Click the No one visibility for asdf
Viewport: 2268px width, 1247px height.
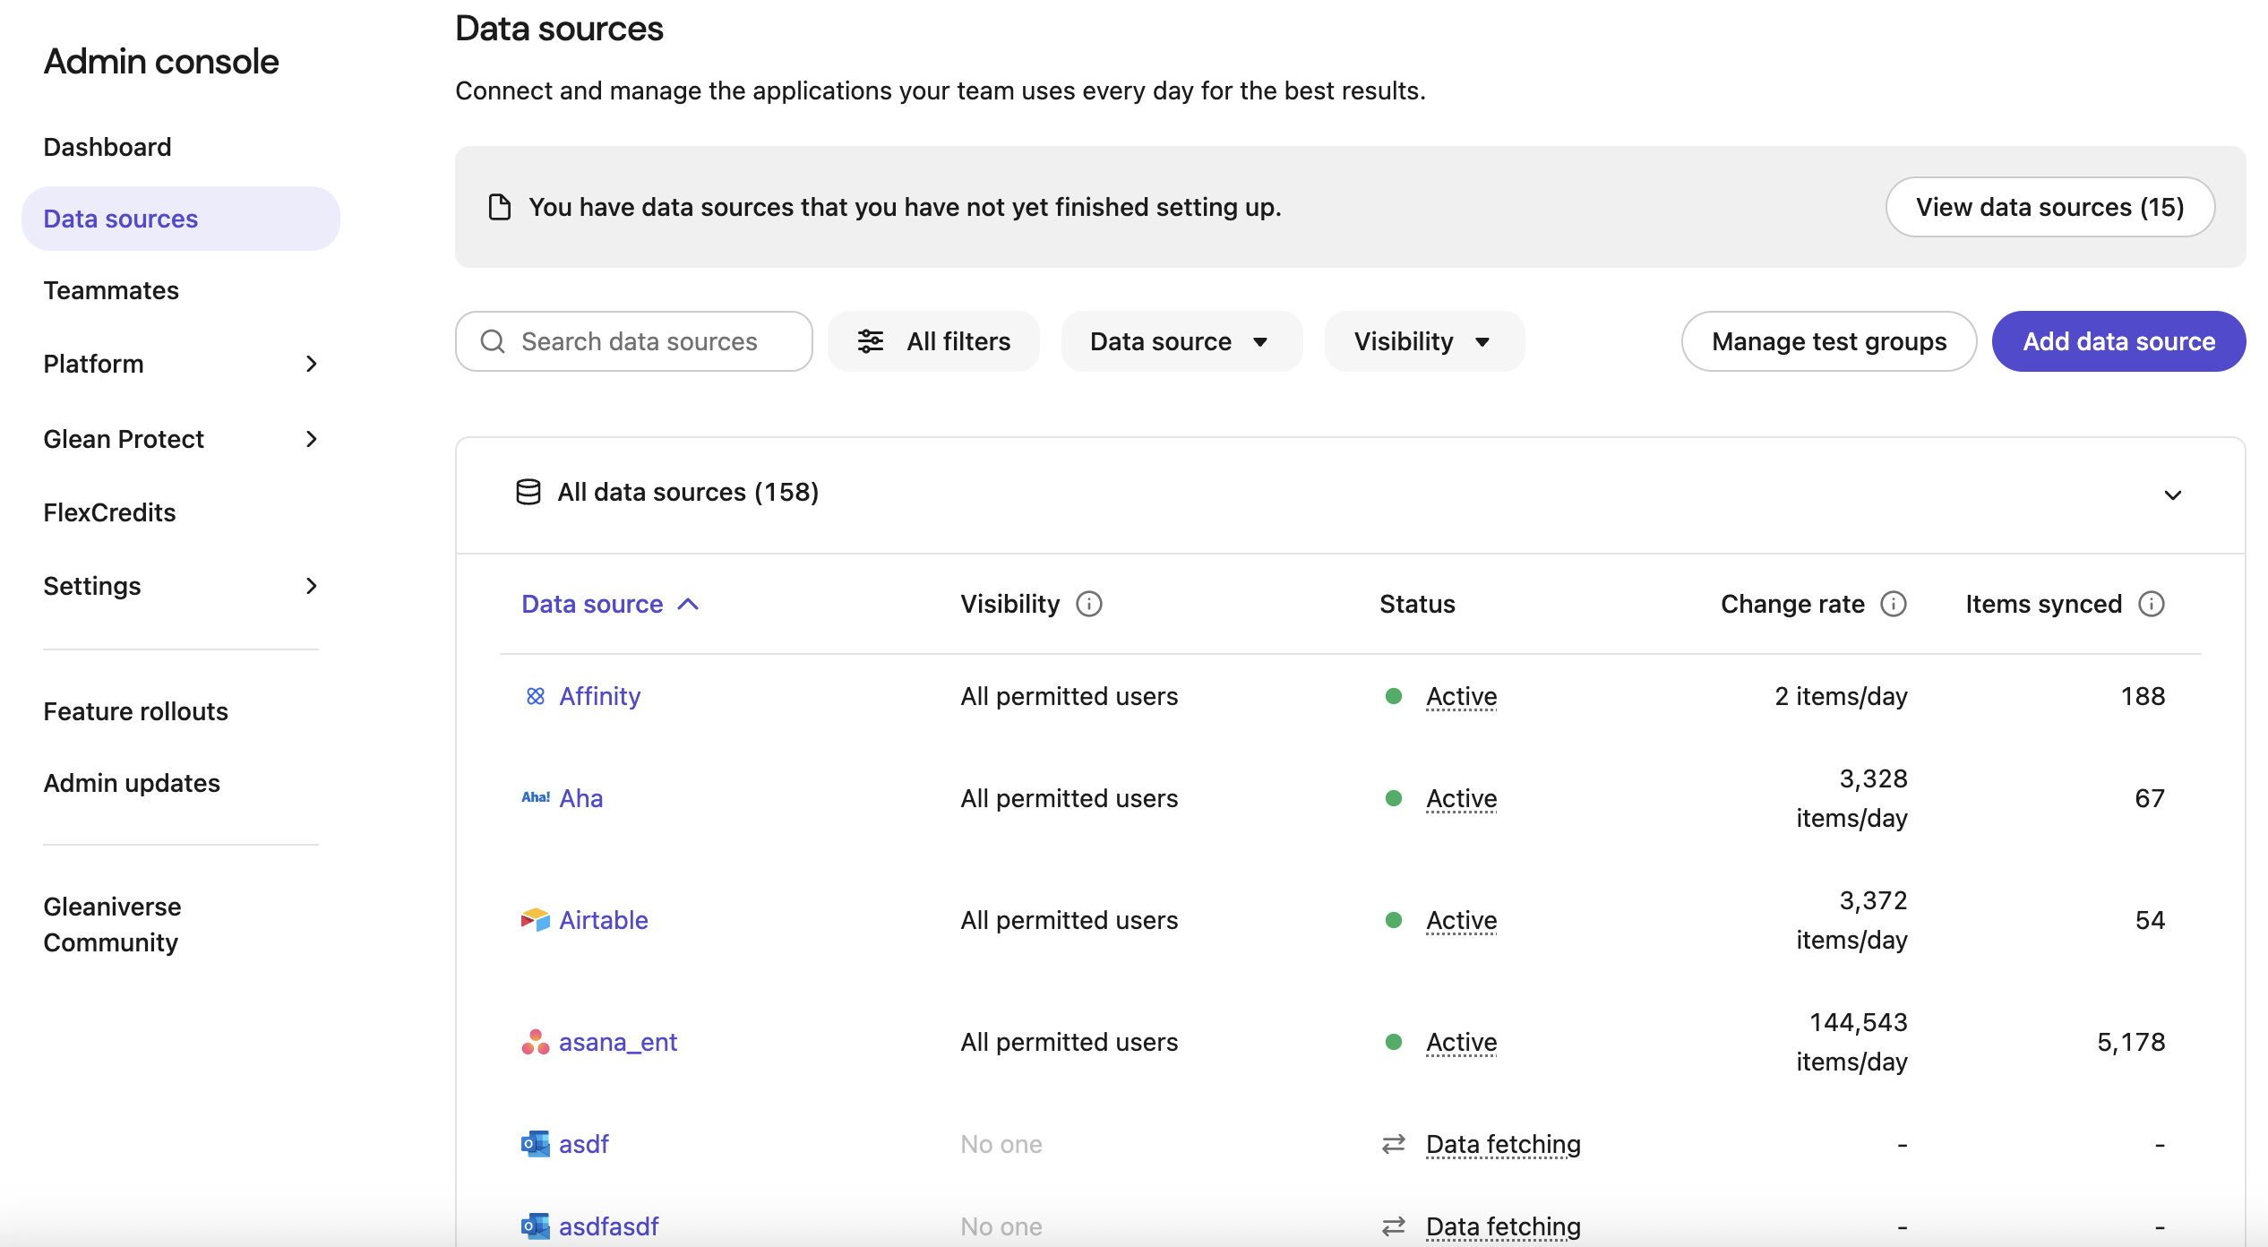[x=1001, y=1144]
